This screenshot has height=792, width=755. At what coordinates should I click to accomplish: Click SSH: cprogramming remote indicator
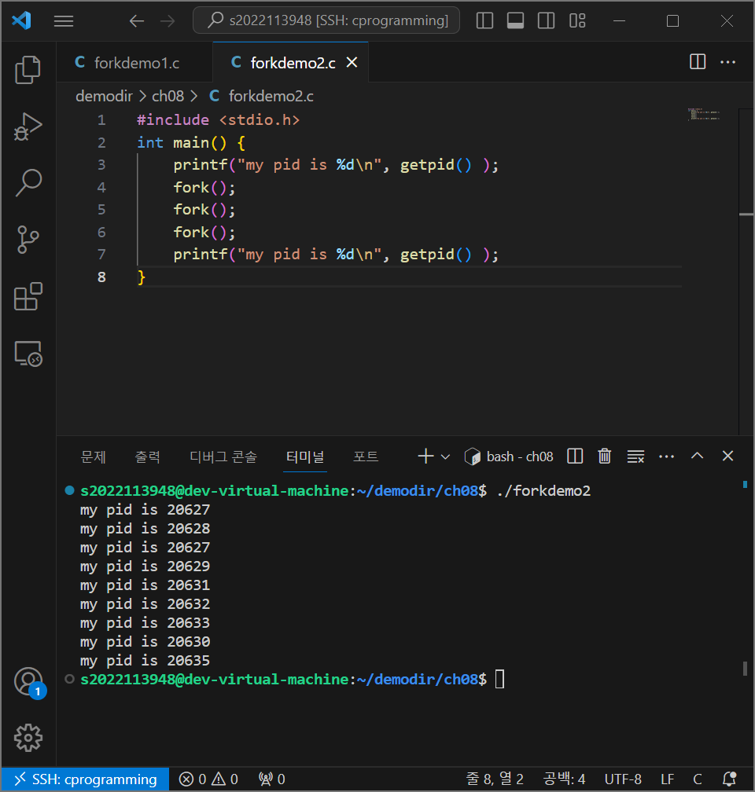pyautogui.click(x=86, y=779)
